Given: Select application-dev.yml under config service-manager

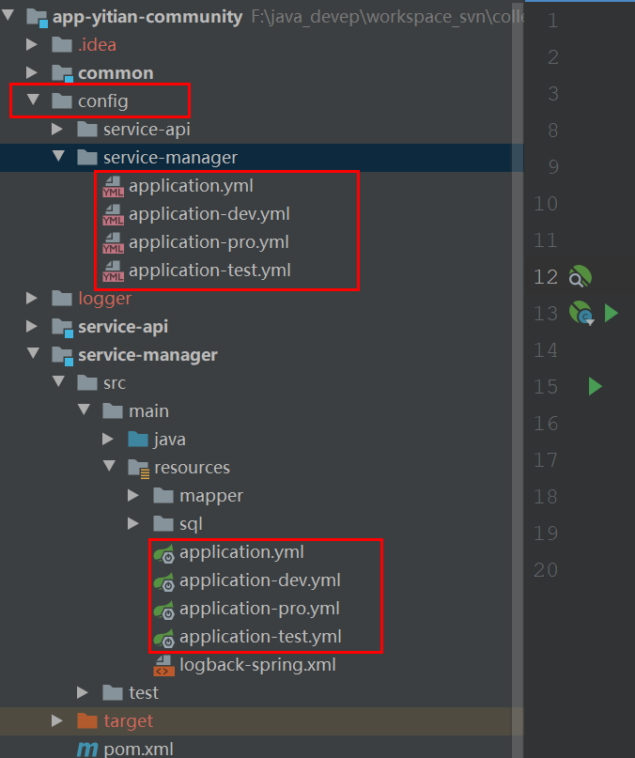Looking at the screenshot, I should point(209,214).
